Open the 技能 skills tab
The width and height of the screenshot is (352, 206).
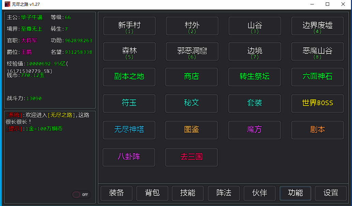tap(188, 193)
